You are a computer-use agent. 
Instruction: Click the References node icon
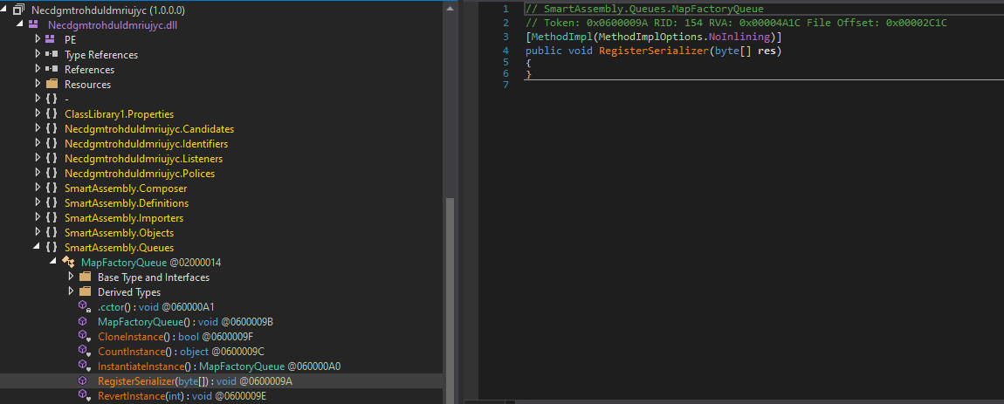click(x=51, y=69)
